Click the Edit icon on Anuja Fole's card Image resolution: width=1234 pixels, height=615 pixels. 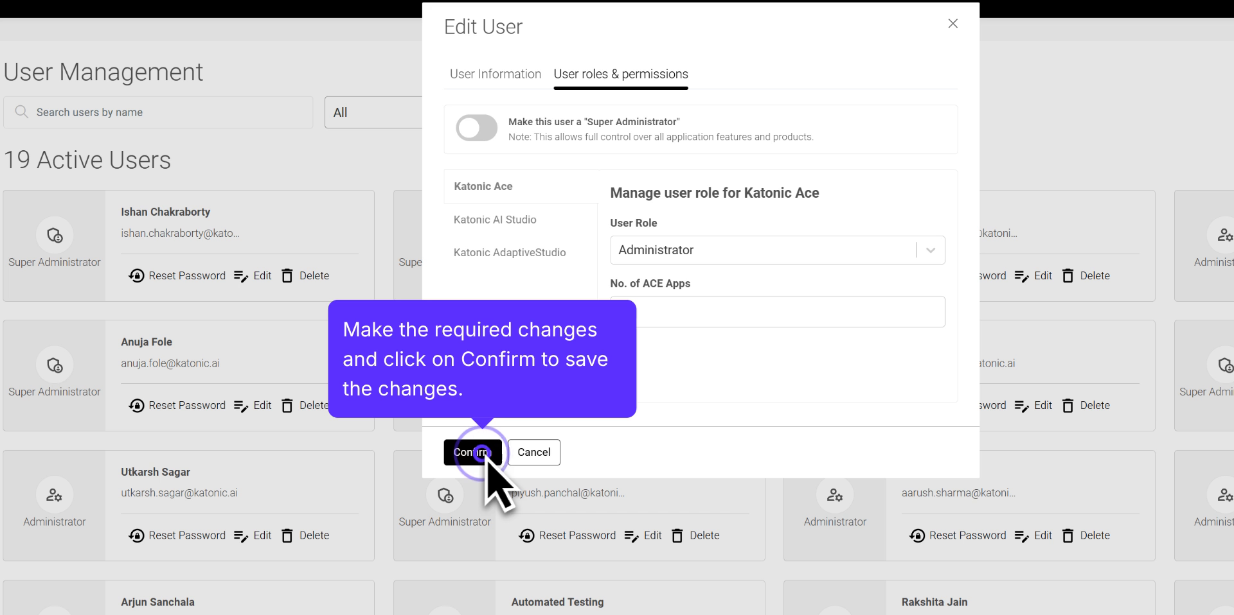(253, 405)
